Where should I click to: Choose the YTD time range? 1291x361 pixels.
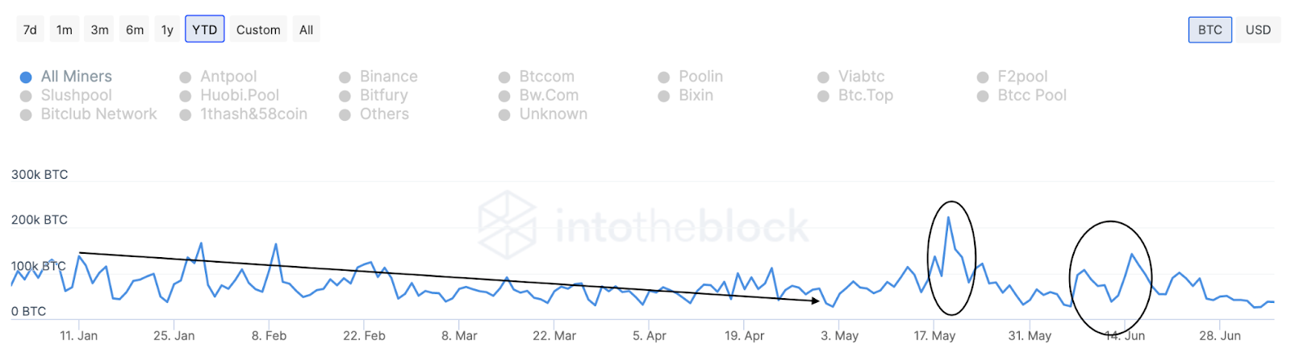[205, 30]
